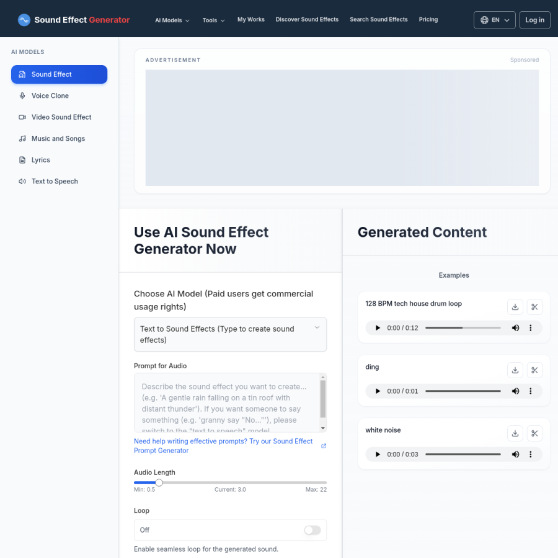Click into the Prompt for Audio field
The height and width of the screenshot is (558, 558).
tap(227, 402)
